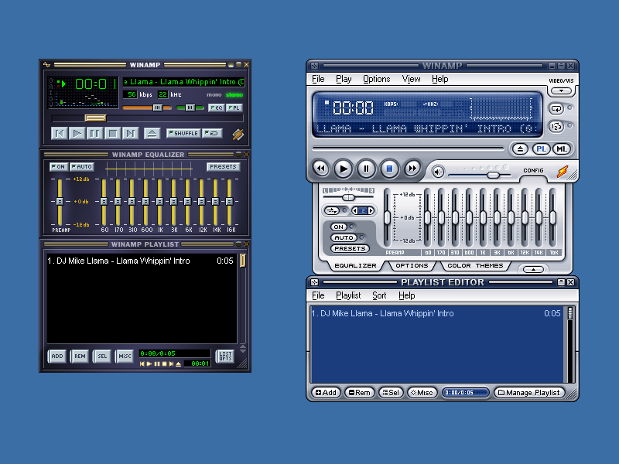Click classic Winamp volume slider

[157, 107]
